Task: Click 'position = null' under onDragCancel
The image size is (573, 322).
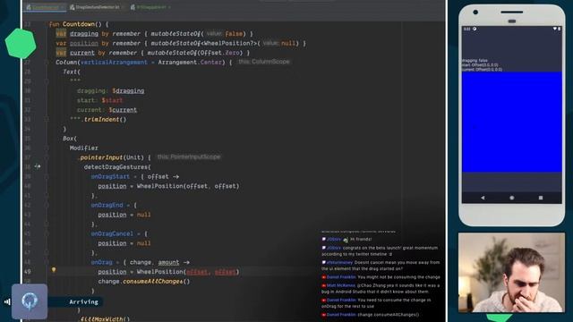Action: click(124, 243)
